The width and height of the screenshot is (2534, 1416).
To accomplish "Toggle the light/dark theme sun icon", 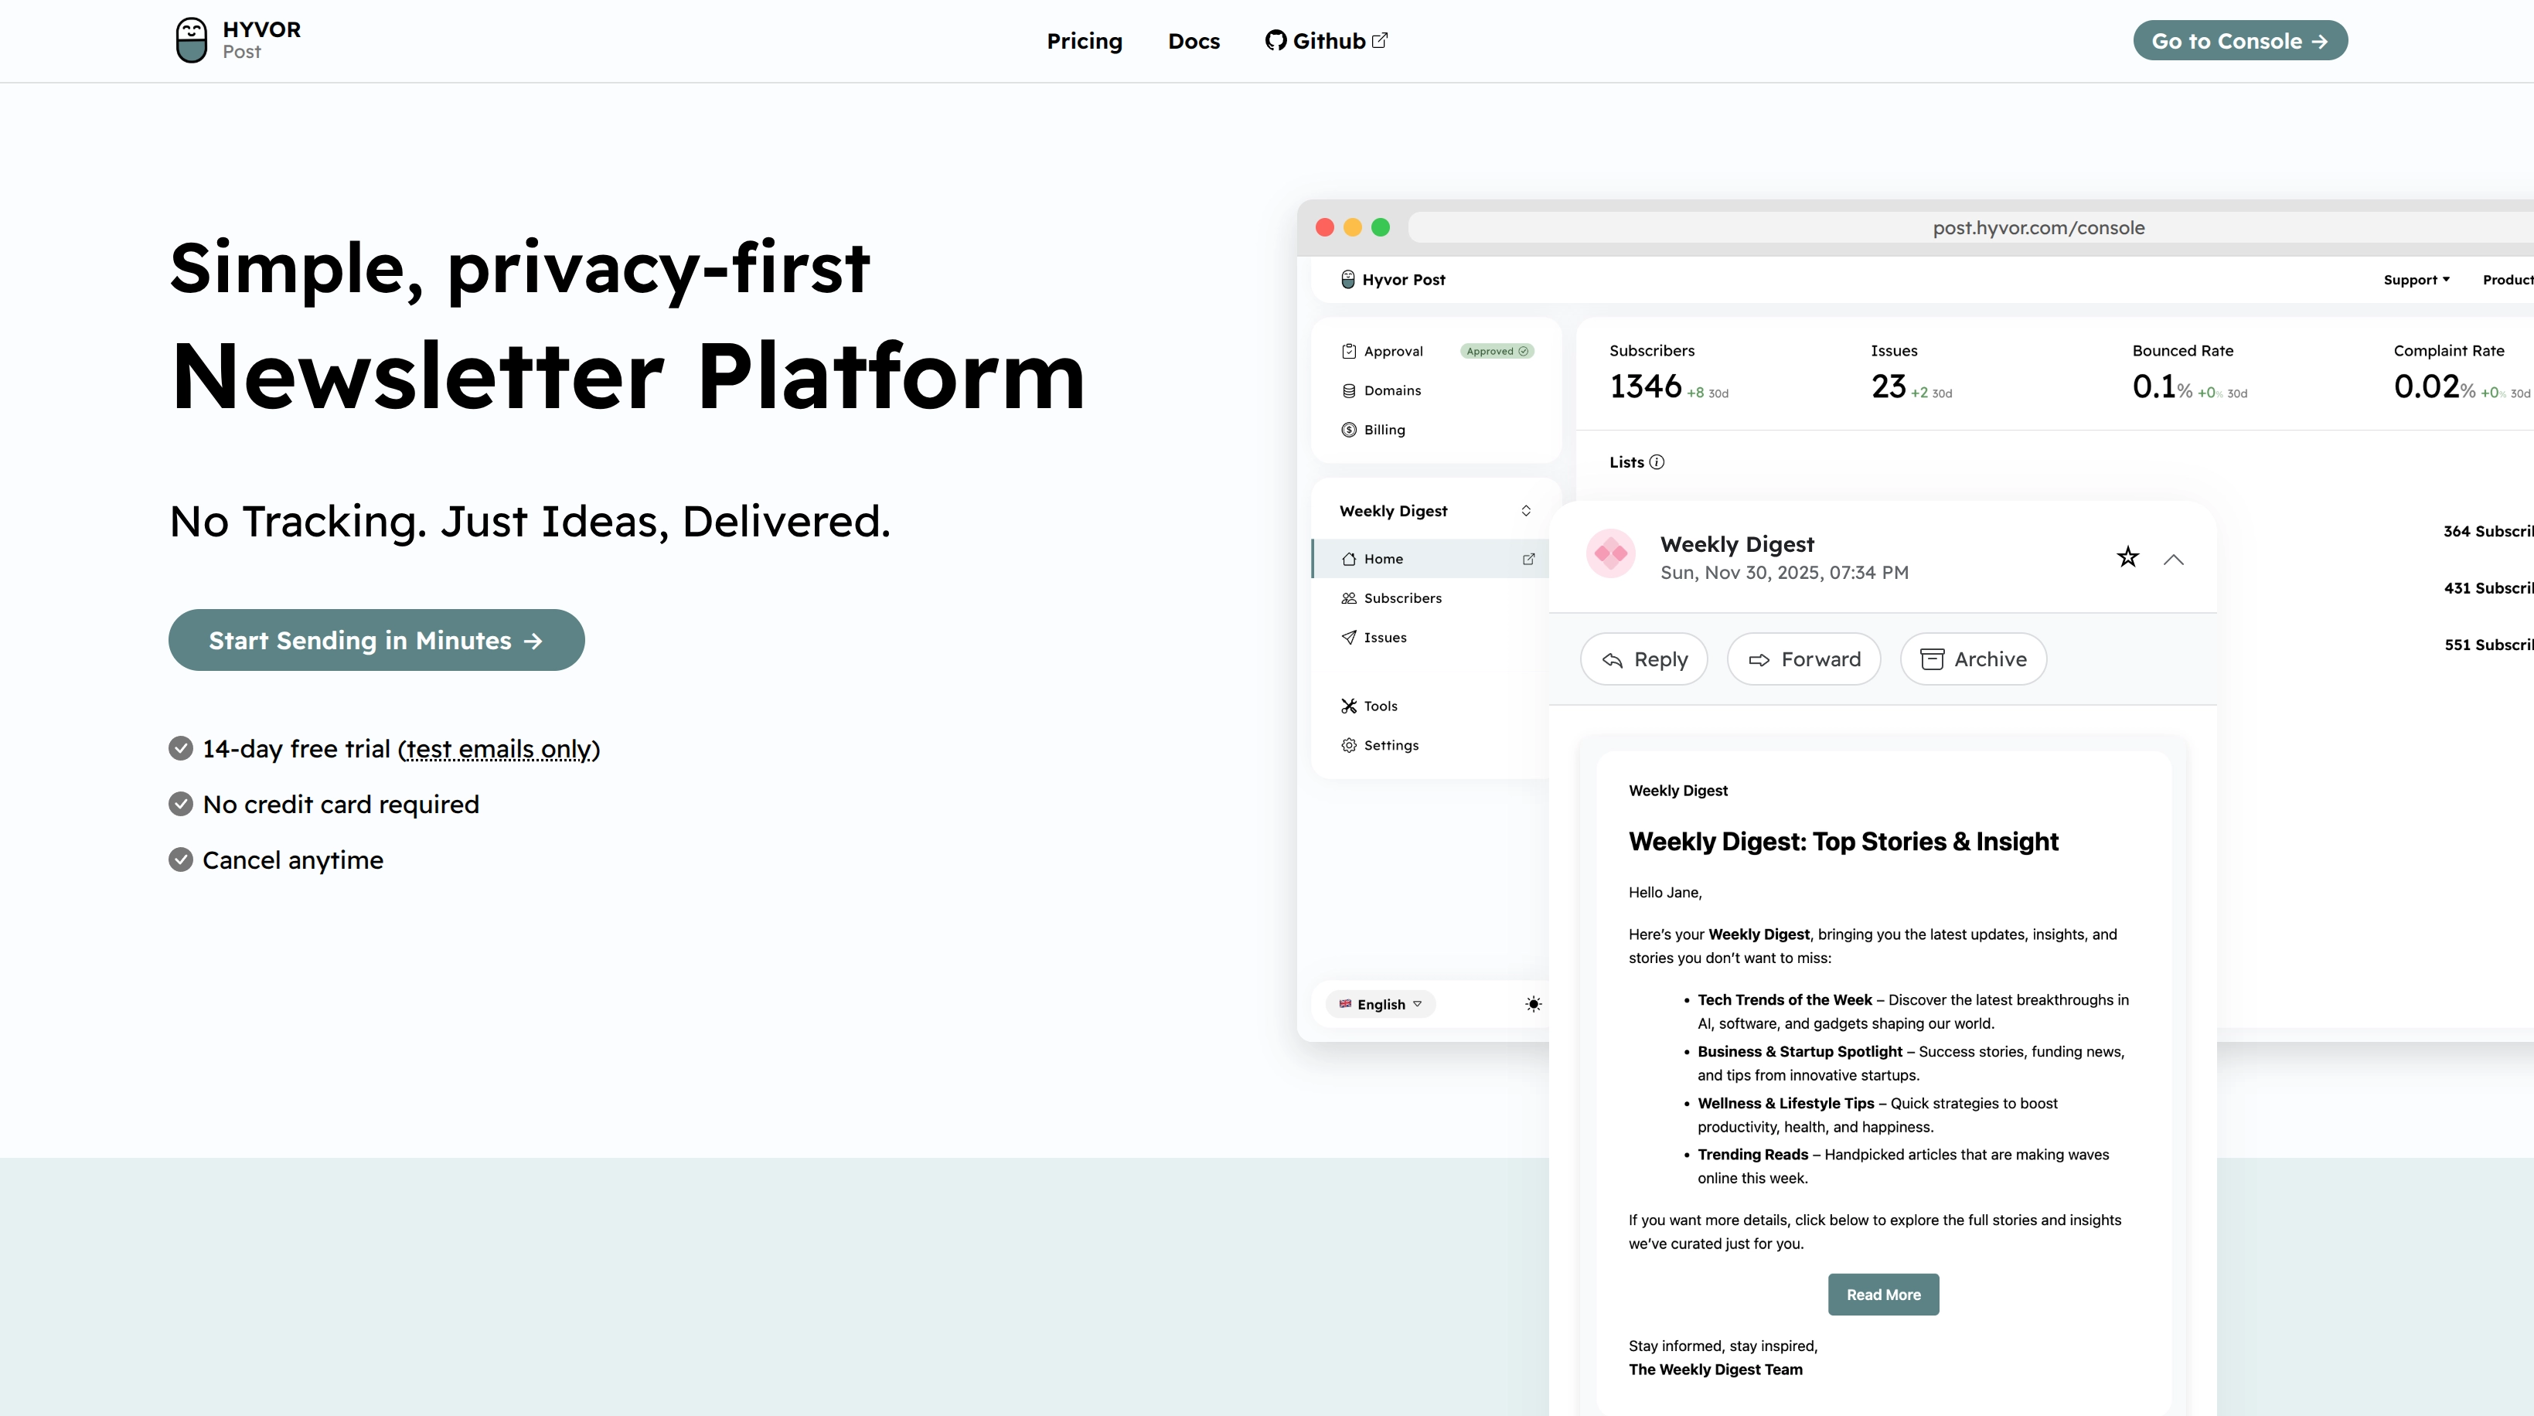I will tap(1533, 1004).
